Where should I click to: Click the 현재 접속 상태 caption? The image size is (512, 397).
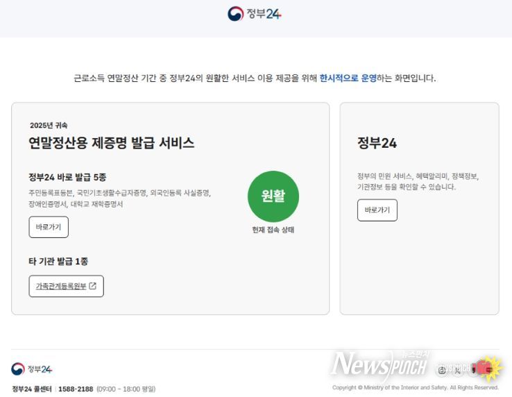pyautogui.click(x=273, y=230)
